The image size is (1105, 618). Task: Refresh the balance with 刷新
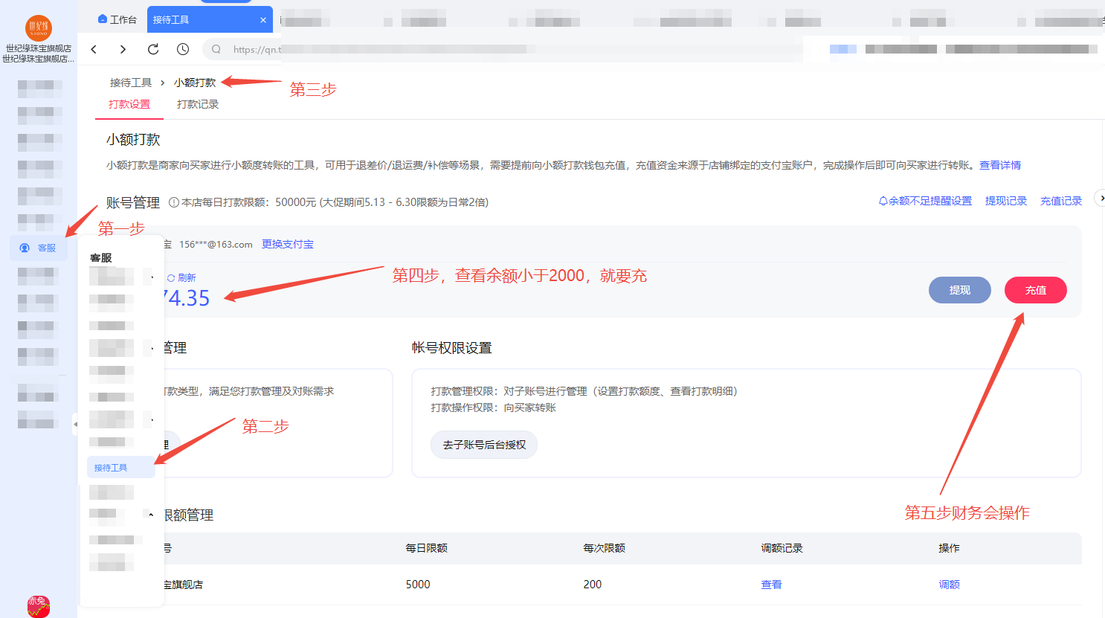click(181, 277)
